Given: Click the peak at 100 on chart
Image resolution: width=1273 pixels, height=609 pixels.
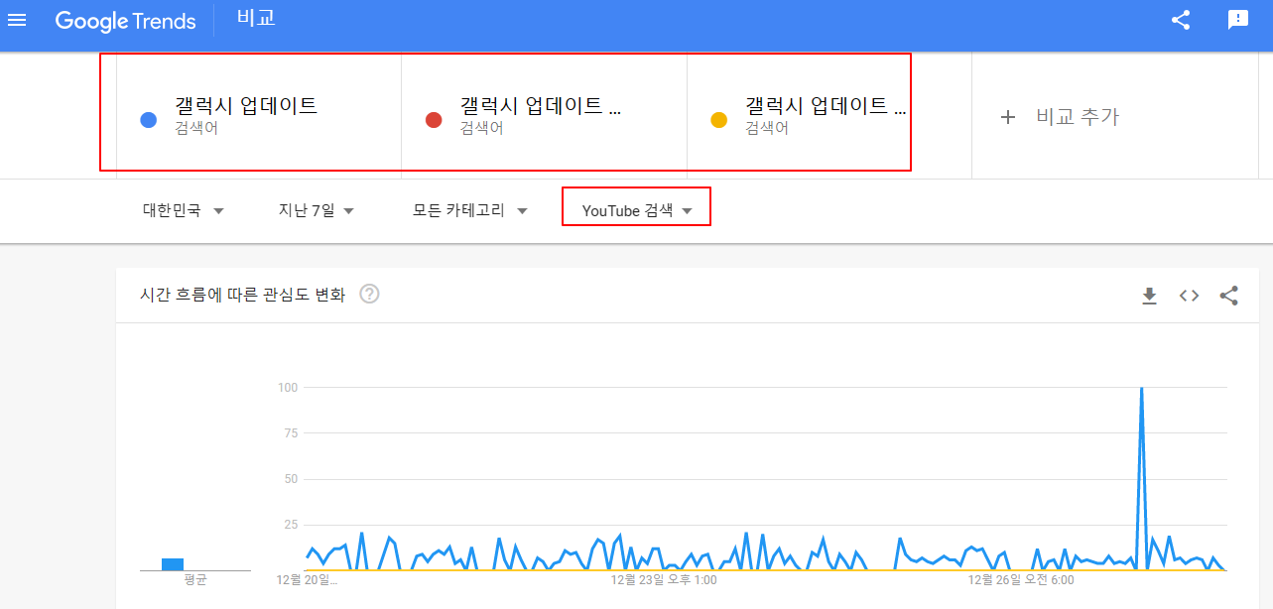Looking at the screenshot, I should (x=1142, y=388).
